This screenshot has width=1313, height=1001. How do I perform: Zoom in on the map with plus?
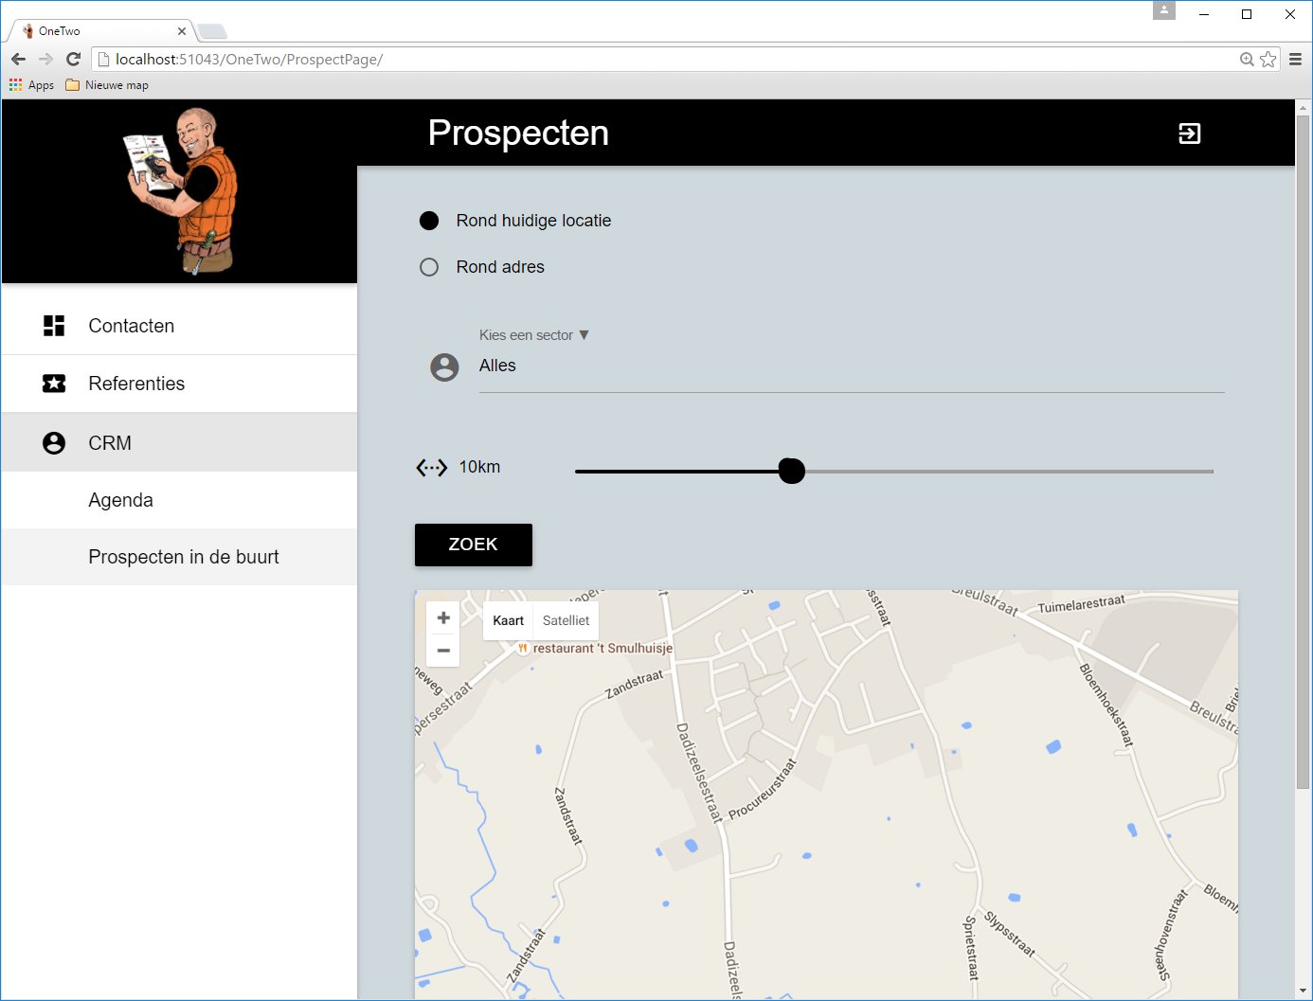pyautogui.click(x=442, y=617)
